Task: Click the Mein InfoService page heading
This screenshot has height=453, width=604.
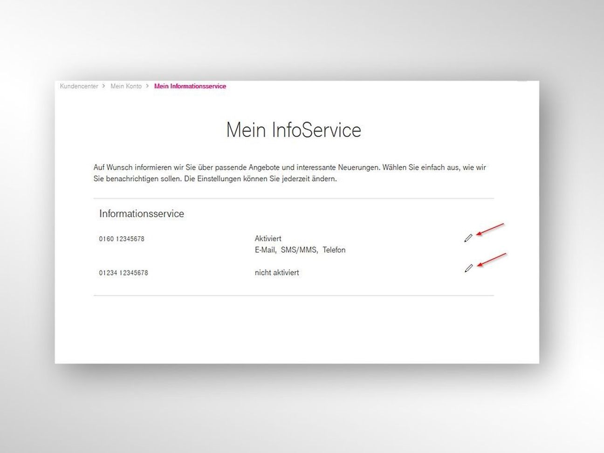Action: tap(293, 130)
